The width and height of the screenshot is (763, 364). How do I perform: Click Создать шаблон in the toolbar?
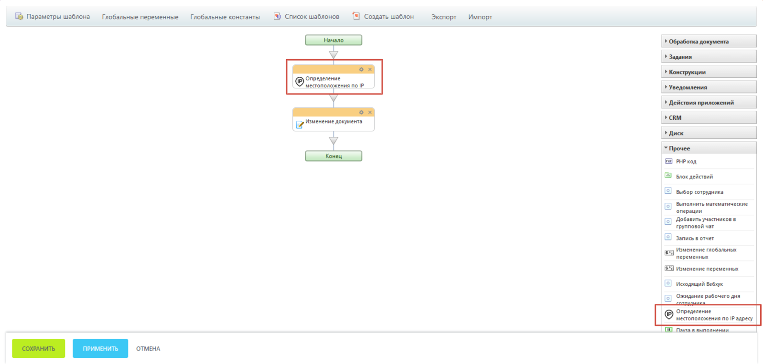383,17
